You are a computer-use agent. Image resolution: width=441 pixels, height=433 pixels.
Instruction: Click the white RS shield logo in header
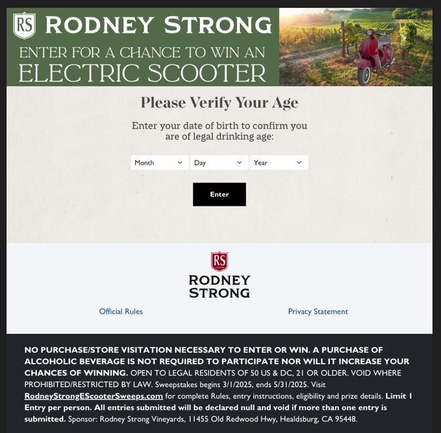click(x=25, y=25)
